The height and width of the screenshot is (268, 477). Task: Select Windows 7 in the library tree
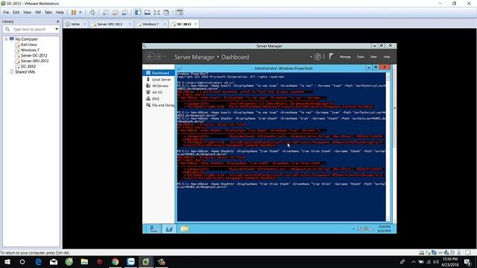click(30, 50)
